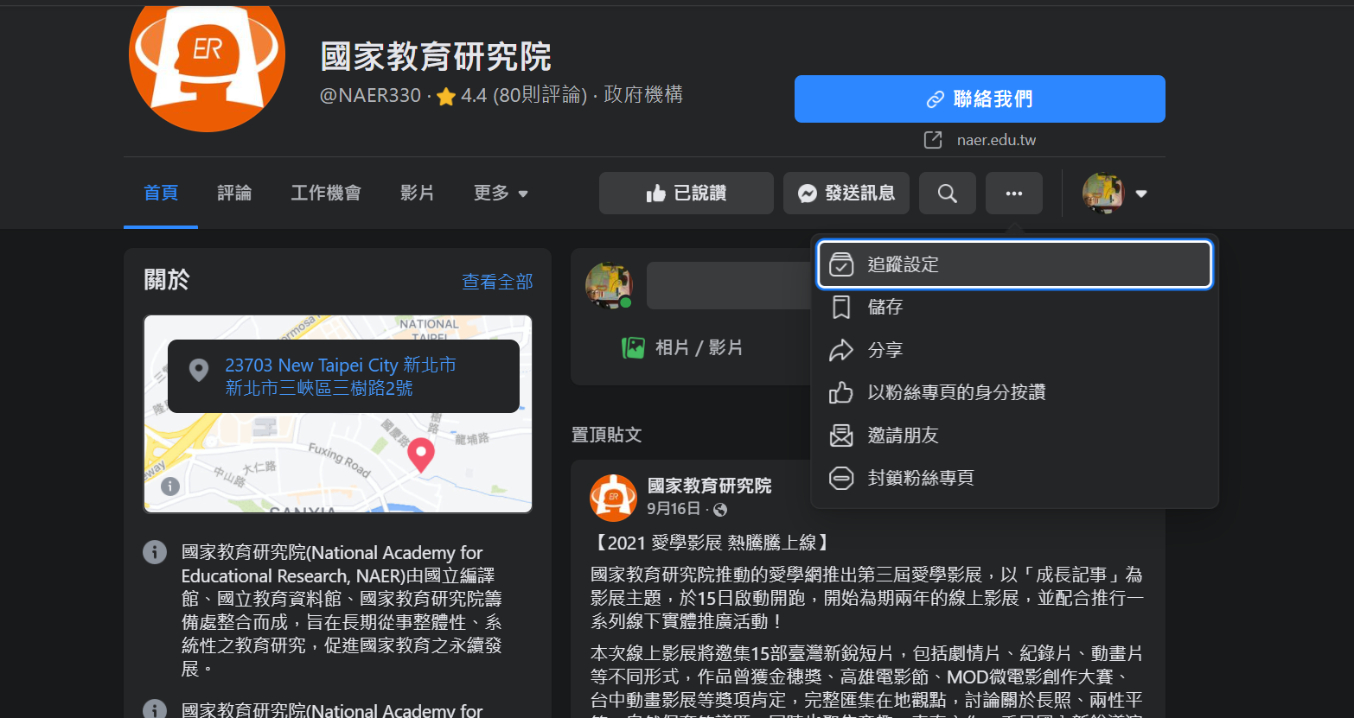1354x718 pixels.
Task: Click the 聯絡我們 button
Action: pyautogui.click(x=980, y=99)
